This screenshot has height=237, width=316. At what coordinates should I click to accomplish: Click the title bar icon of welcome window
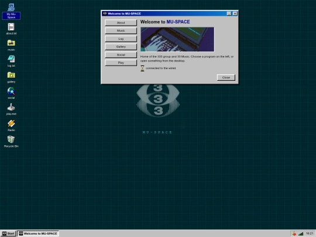point(105,13)
